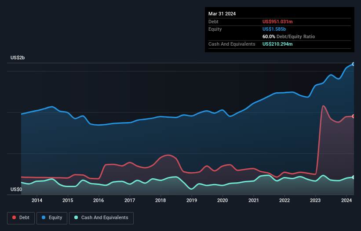
Task: Click the 2018 axis label
Action: [x=160, y=200]
